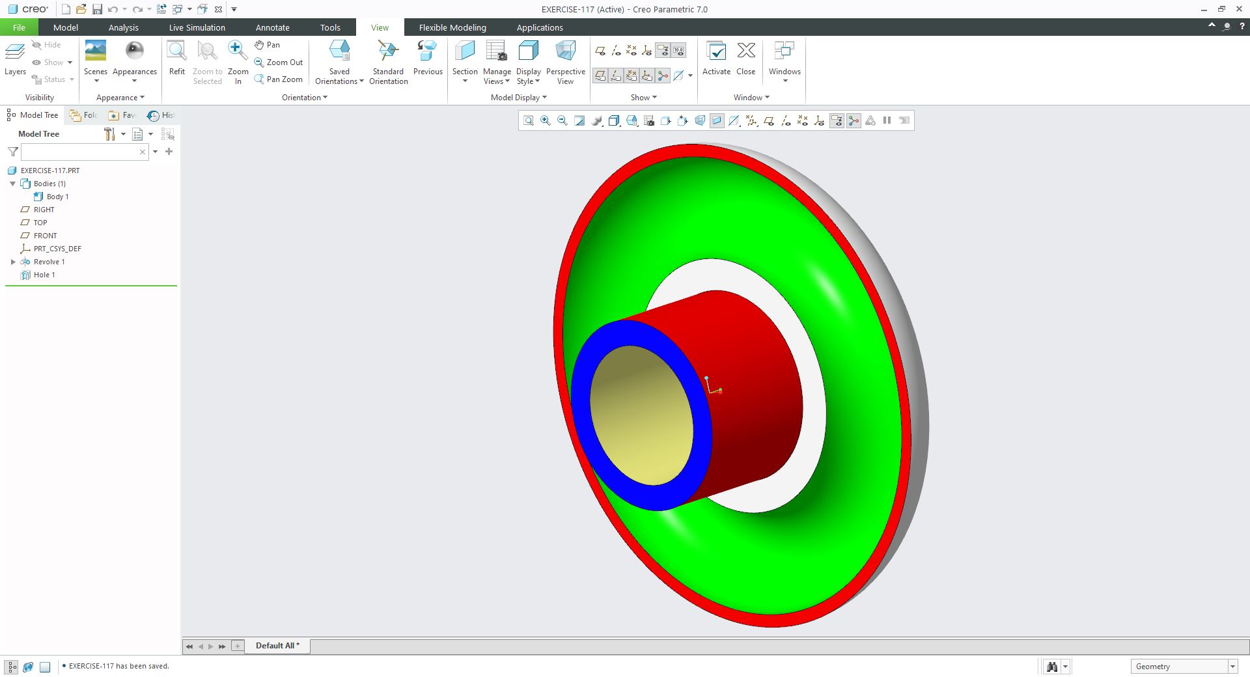Expand the Orientation group overflow

coord(305,98)
